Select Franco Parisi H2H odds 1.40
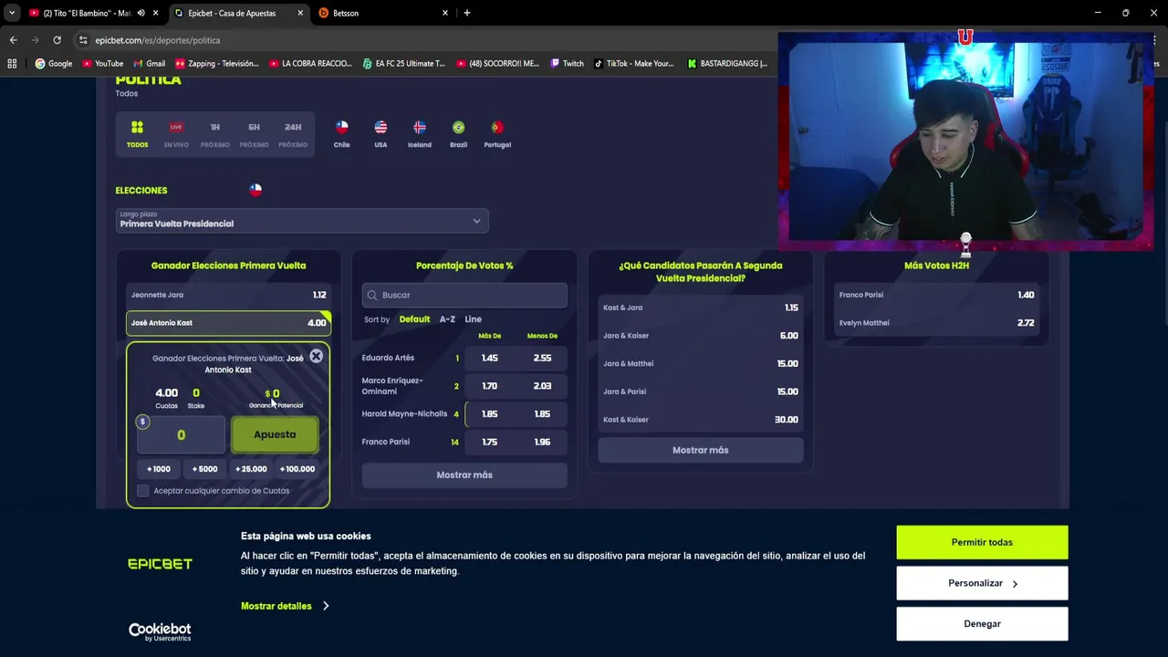This screenshot has height=657, width=1168. point(936,295)
